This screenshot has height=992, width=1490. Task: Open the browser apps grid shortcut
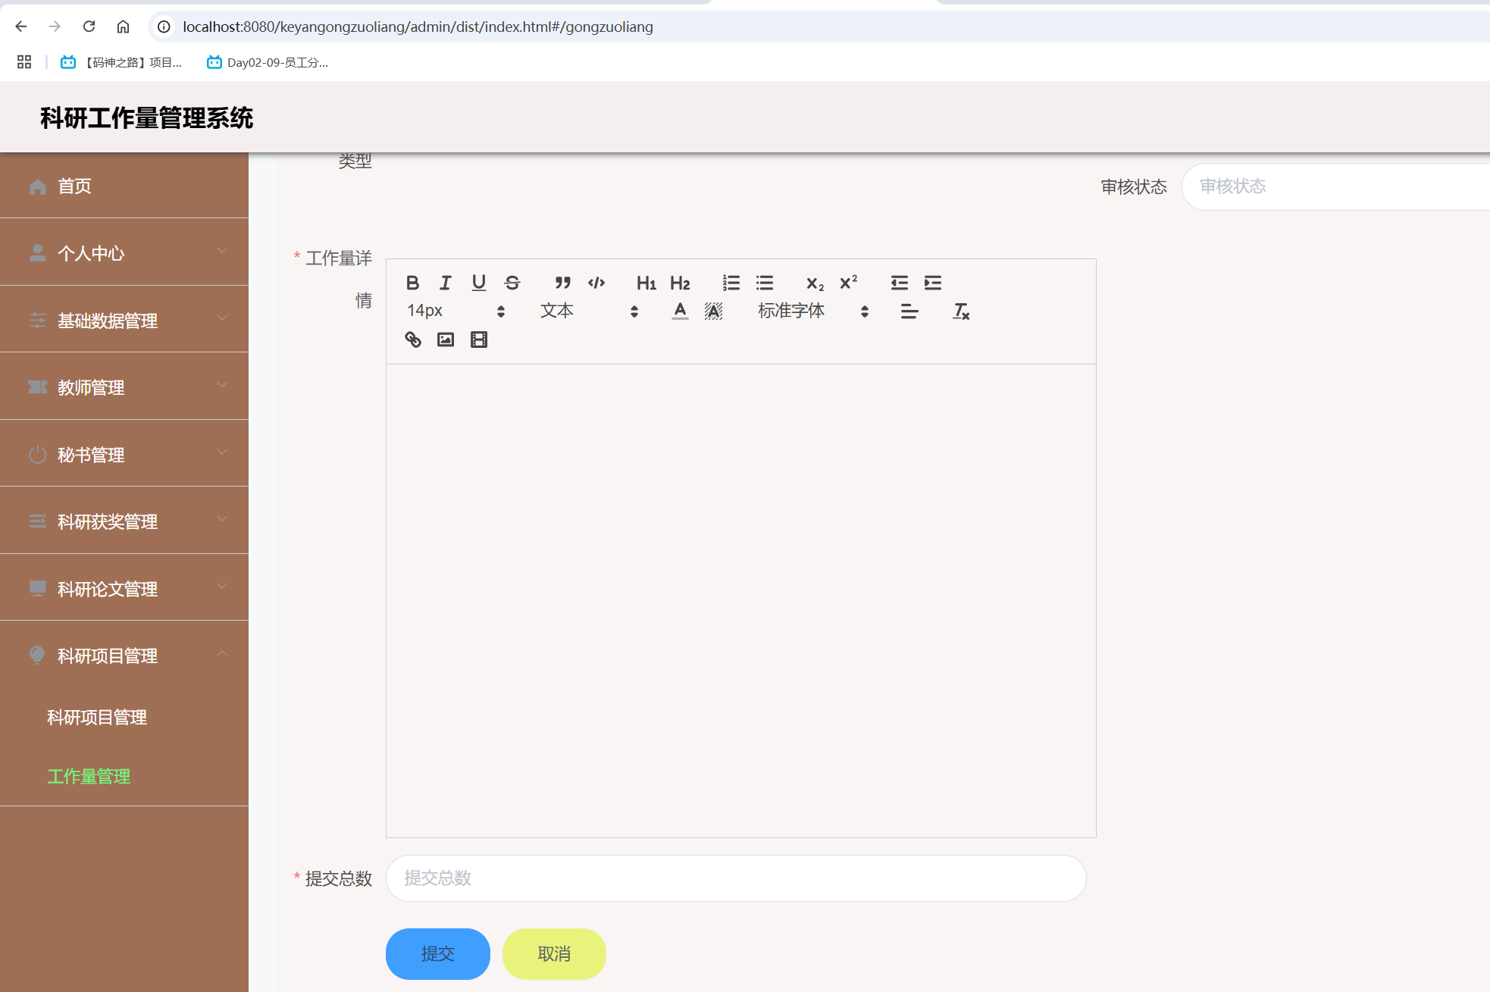click(24, 62)
